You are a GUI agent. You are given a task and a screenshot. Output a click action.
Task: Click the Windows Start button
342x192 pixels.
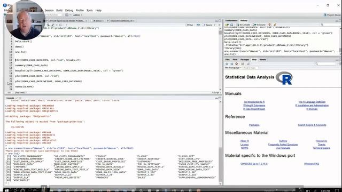tap(6, 190)
